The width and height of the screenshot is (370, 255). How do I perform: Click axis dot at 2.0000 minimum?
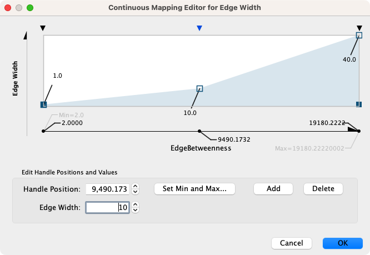(x=43, y=131)
